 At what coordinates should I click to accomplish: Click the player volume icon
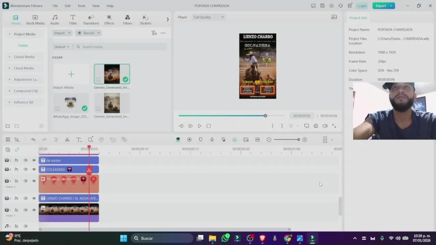coord(325,126)
